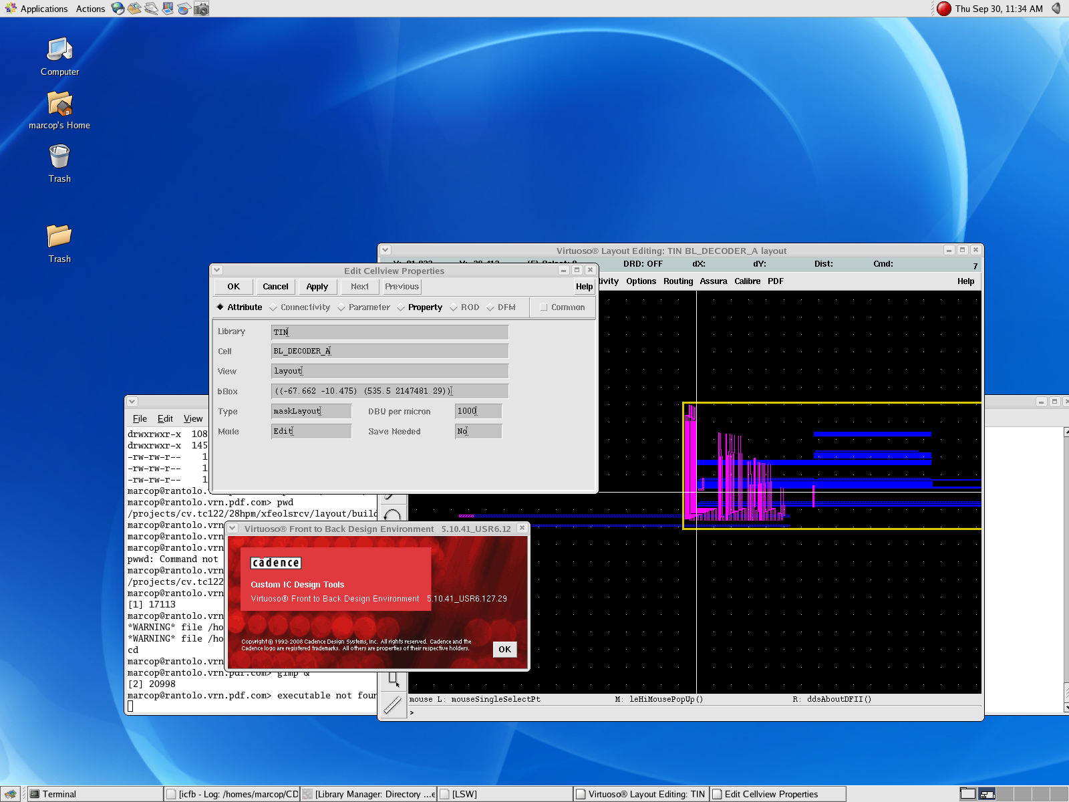The width and height of the screenshot is (1069, 802).
Task: Open the terminal Edit menu
Action: click(165, 419)
